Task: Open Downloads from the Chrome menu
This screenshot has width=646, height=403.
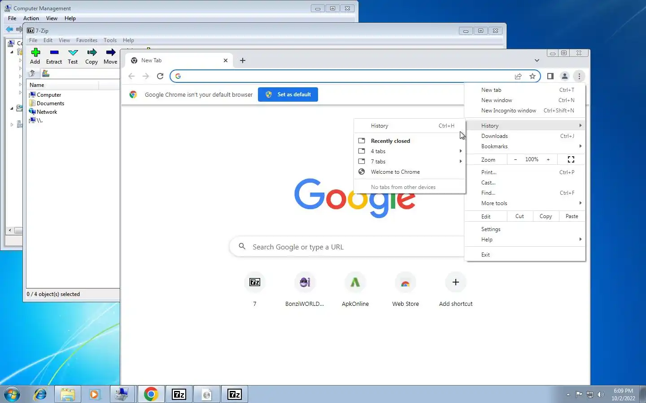Action: (525, 136)
